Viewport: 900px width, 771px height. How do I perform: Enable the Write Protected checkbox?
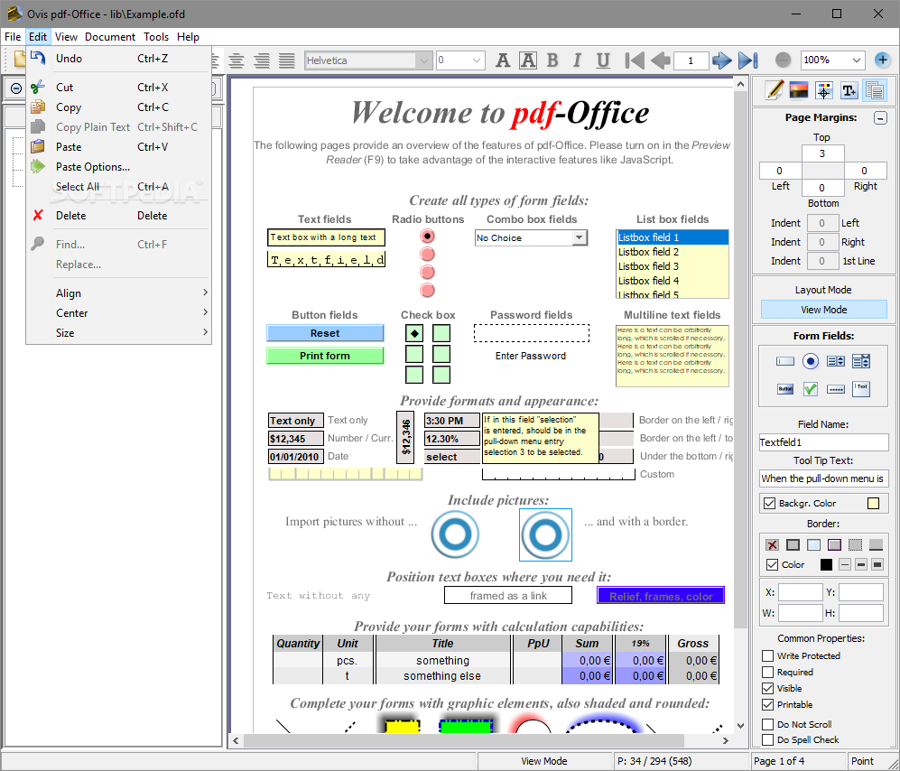pyautogui.click(x=768, y=655)
